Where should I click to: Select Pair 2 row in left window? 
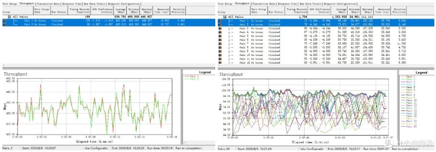(x=109, y=25)
